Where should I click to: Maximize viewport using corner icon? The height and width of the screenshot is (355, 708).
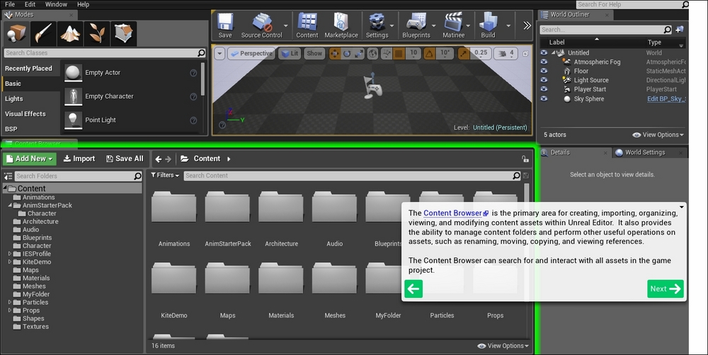[525, 54]
